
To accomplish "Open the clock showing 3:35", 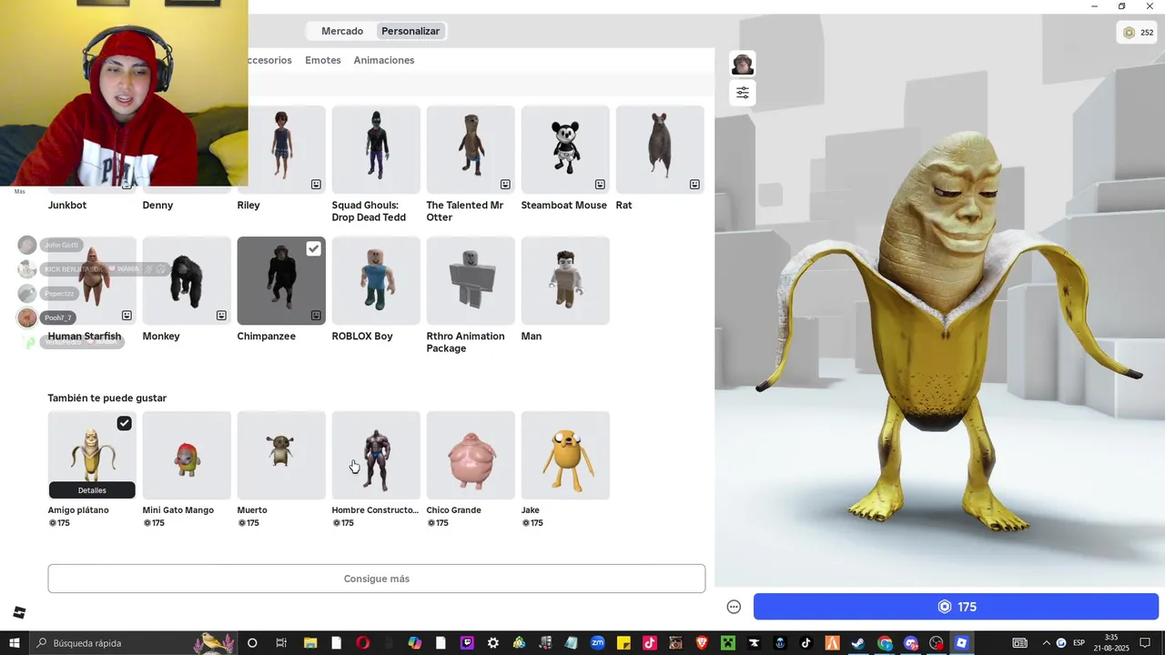I will [x=1111, y=643].
